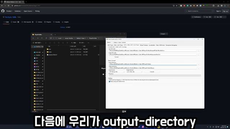Switch to the Story (OSI) tools tab
This screenshot has height=129, width=230.
pyautogui.click(x=160, y=45)
